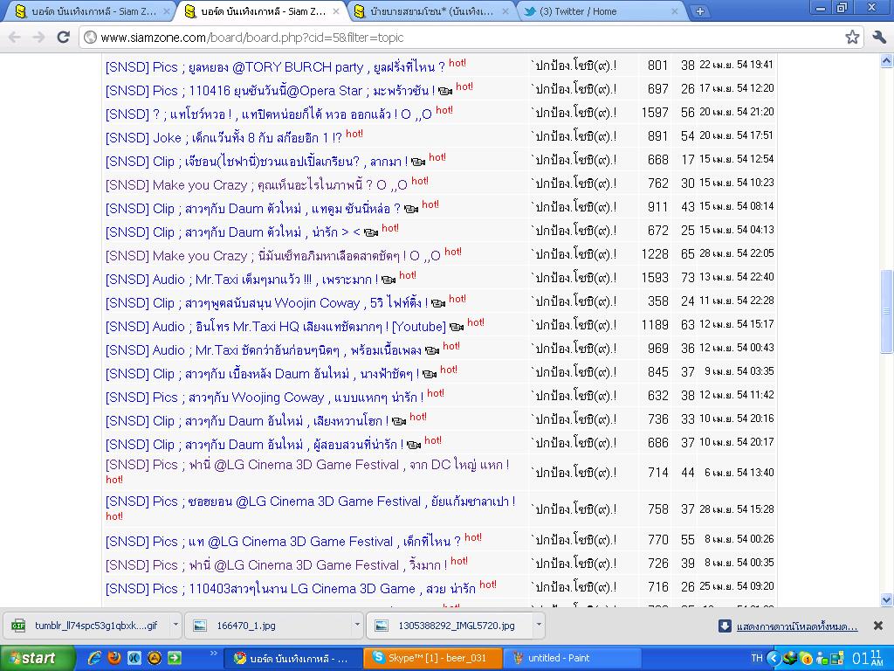The height and width of the screenshot is (671, 894).
Task: Click the date ending in 54 15:28
Action: [x=736, y=509]
